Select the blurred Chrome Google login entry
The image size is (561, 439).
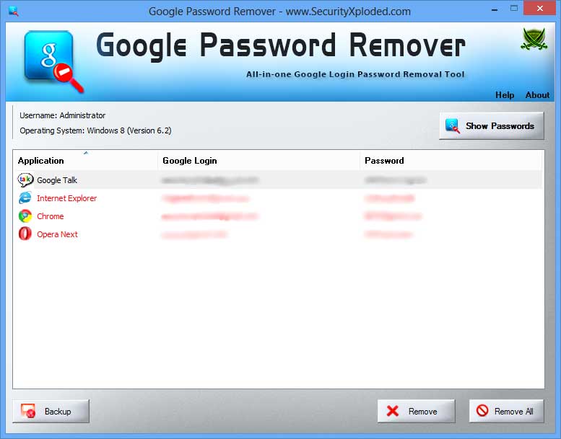point(209,216)
